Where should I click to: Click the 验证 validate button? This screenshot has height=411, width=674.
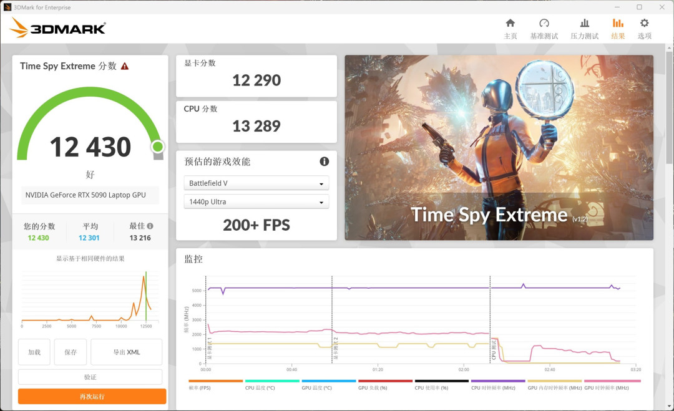click(90, 377)
